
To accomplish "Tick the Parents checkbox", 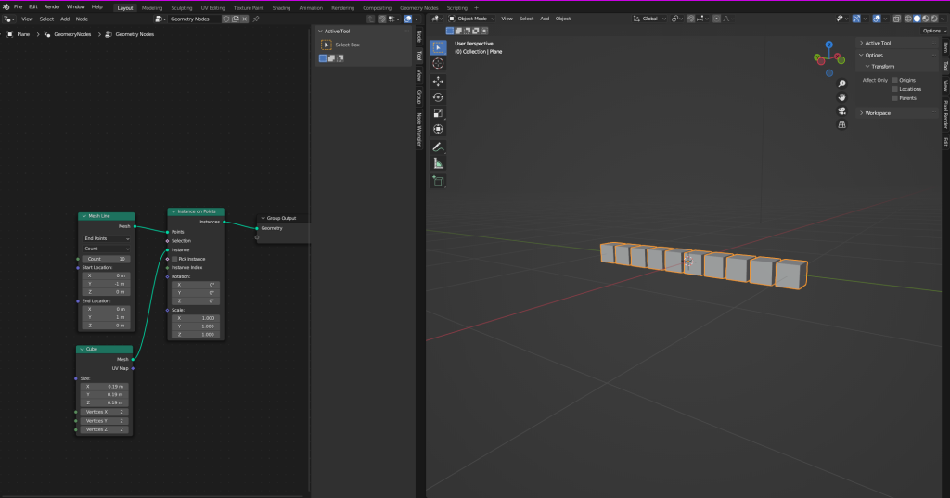I will coord(895,97).
